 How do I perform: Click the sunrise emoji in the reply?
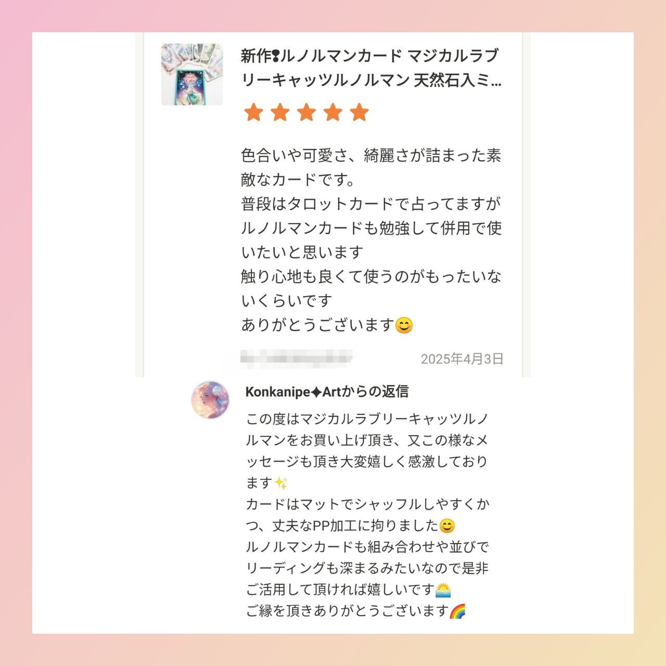443,590
